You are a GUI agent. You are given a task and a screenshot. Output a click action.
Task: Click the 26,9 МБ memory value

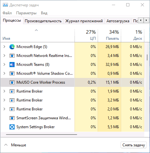[112, 47]
